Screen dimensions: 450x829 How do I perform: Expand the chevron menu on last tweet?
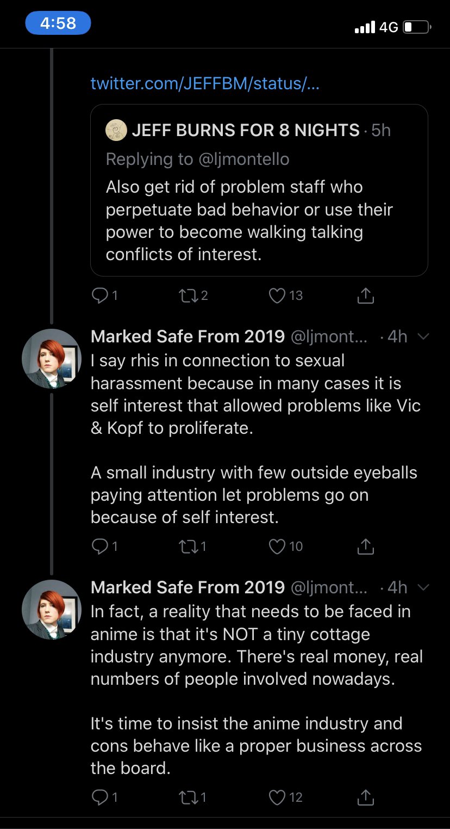click(x=423, y=588)
